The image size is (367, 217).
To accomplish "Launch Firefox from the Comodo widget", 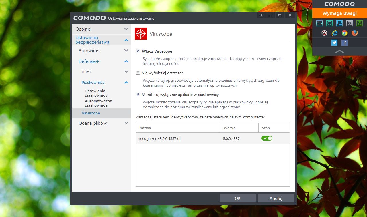I will pos(355,33).
